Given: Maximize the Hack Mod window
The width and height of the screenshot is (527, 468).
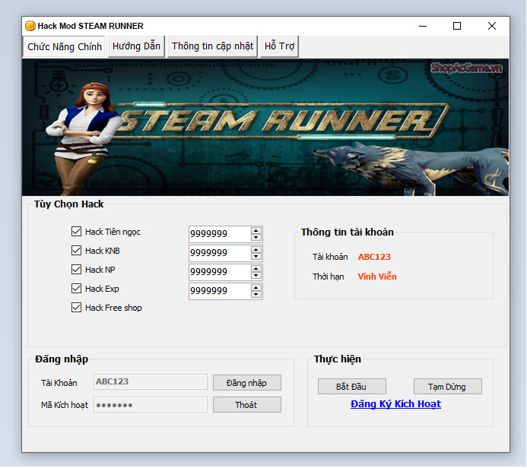Looking at the screenshot, I should point(457,26).
